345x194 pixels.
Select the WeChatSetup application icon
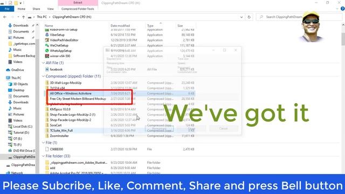[x=47, y=45]
